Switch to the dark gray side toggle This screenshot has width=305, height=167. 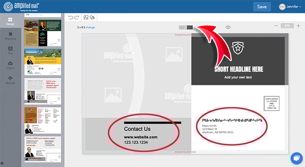pyautogui.click(x=190, y=27)
